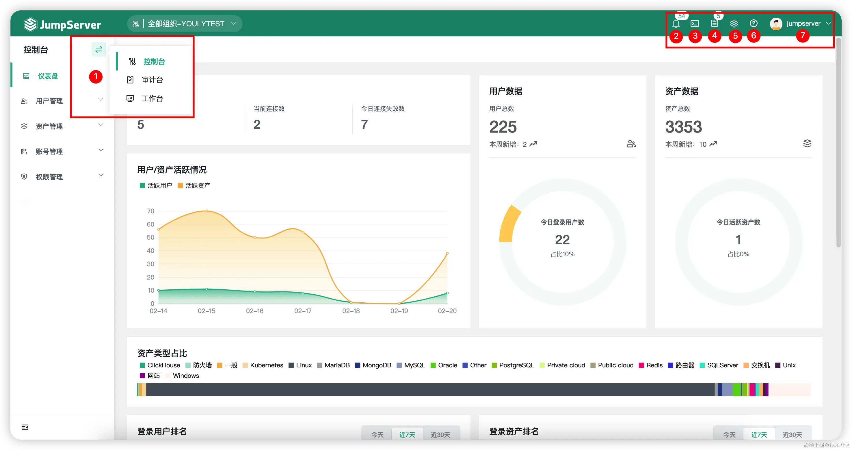Toggle Redis legend in asset type chart
The height and width of the screenshot is (450, 852).
[x=651, y=365]
